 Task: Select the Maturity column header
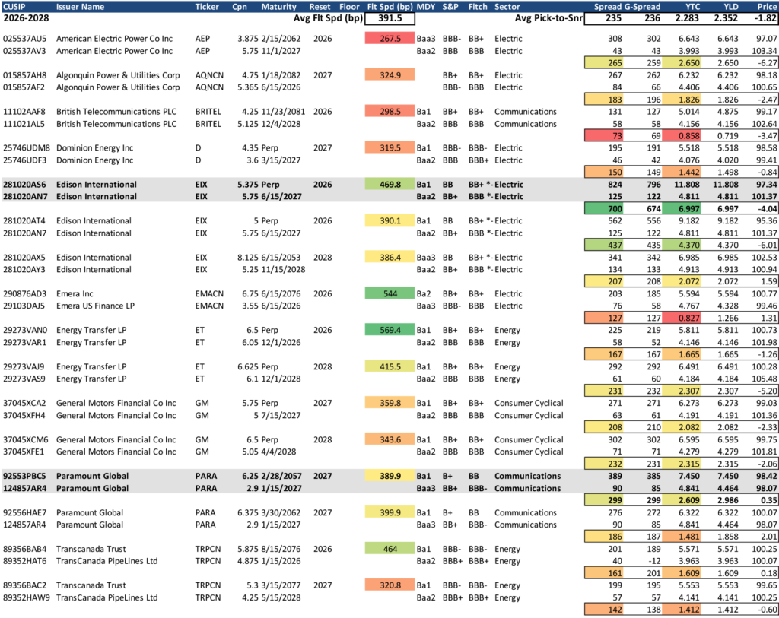(x=279, y=7)
